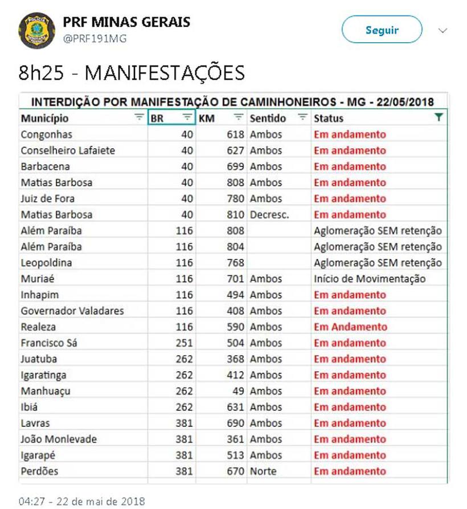
Task: Open the KM column filter button
Action: 239,118
